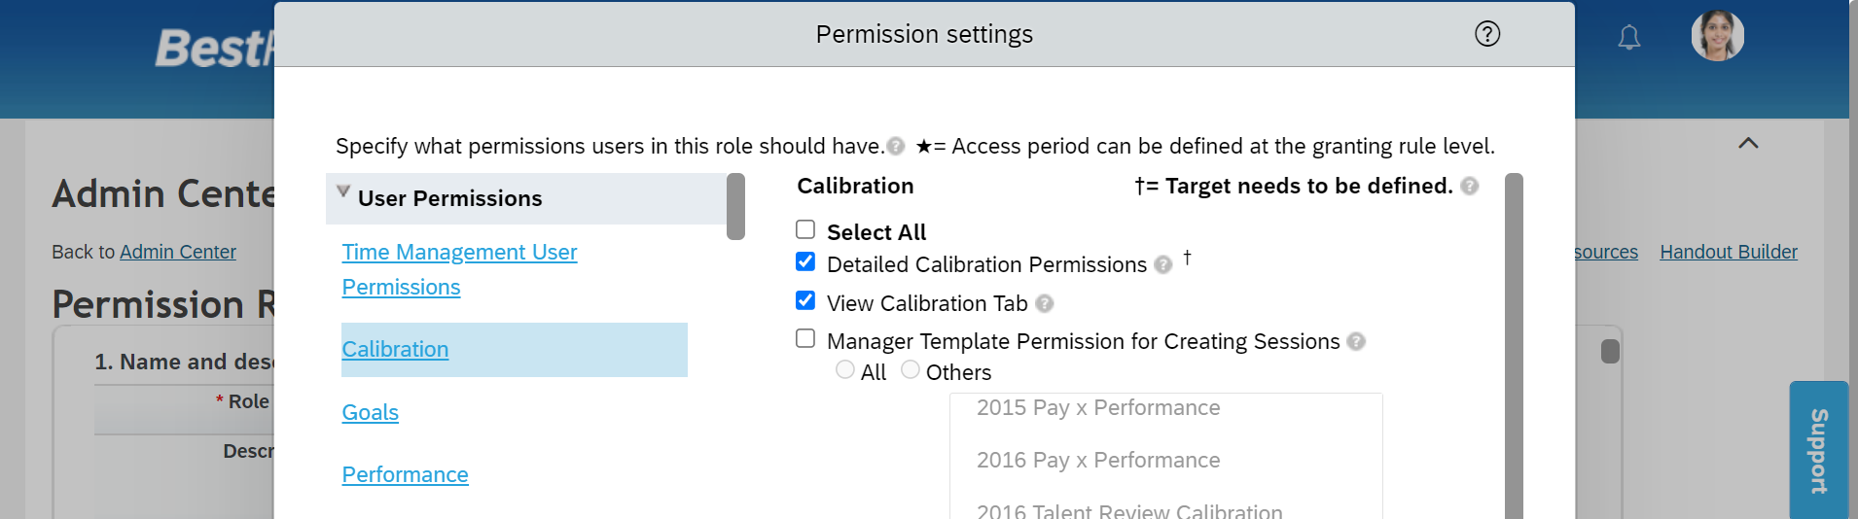1858x519 pixels.
Task: Click help icon beside View Calibration Tab
Action: (x=1044, y=304)
